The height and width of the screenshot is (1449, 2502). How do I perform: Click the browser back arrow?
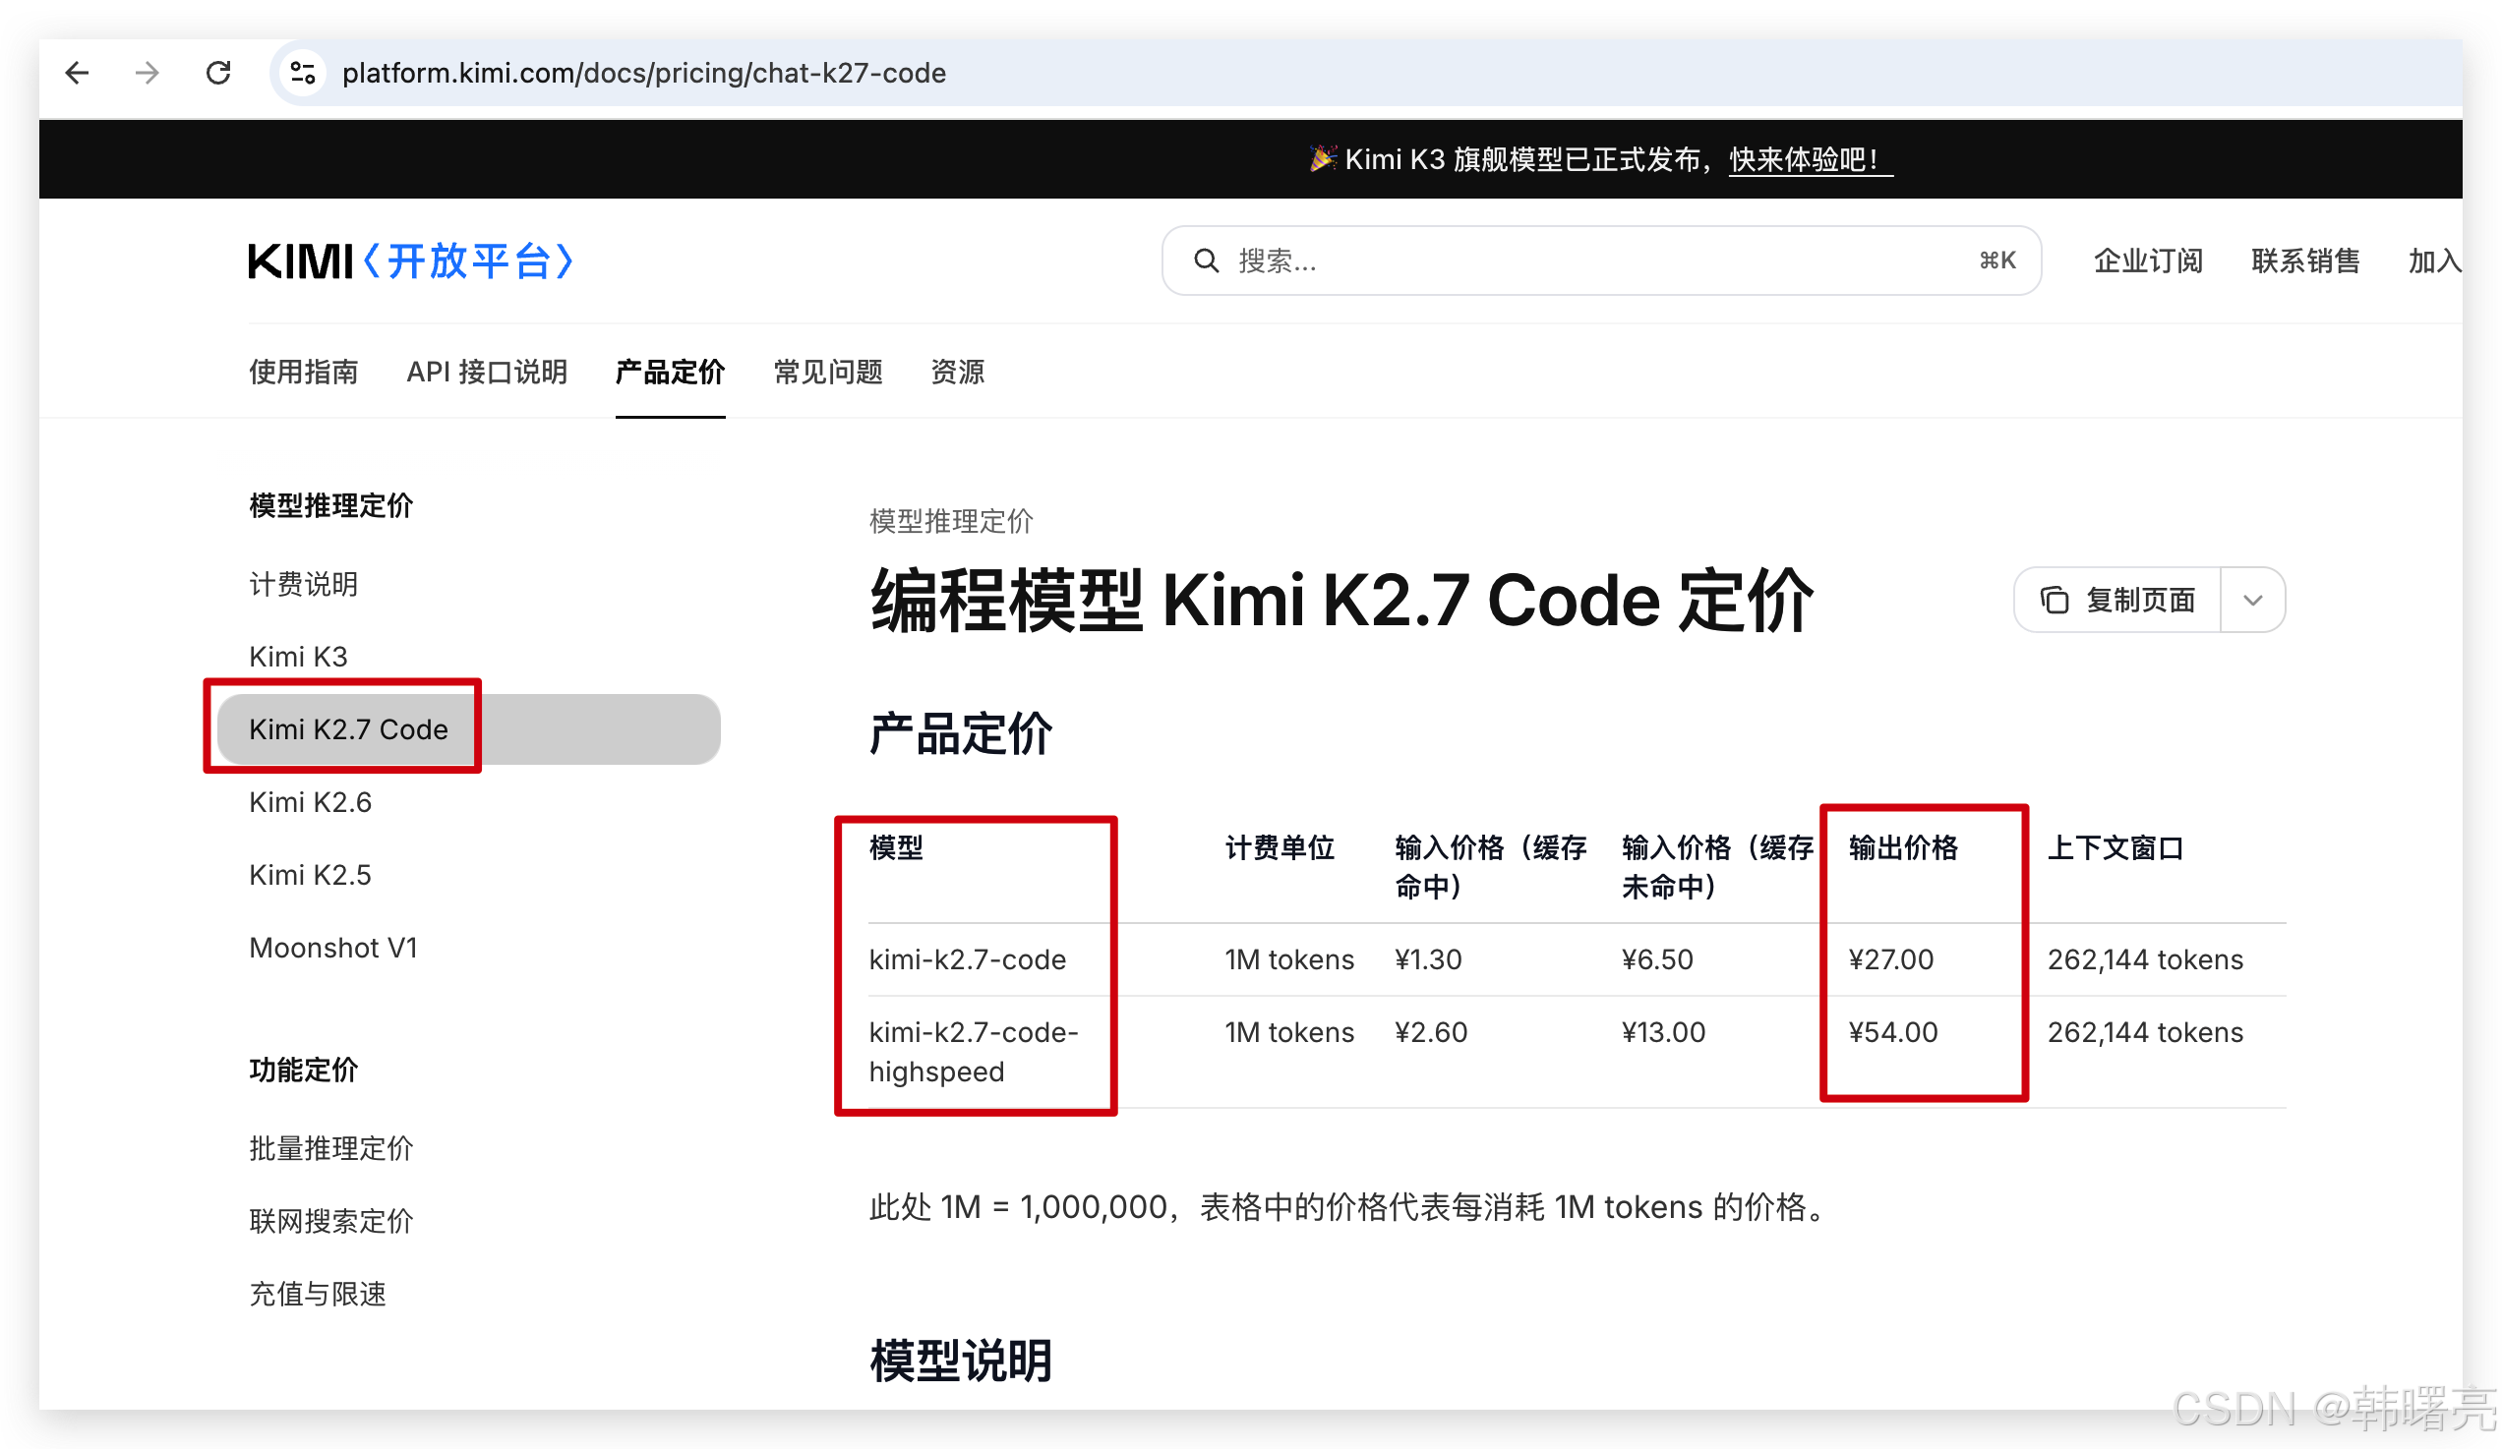77,73
